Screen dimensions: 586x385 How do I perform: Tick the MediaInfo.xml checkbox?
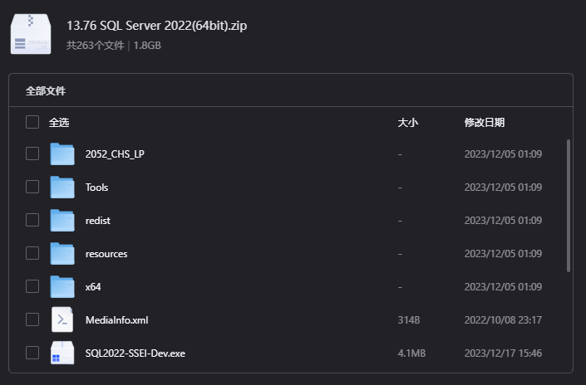pyautogui.click(x=32, y=319)
